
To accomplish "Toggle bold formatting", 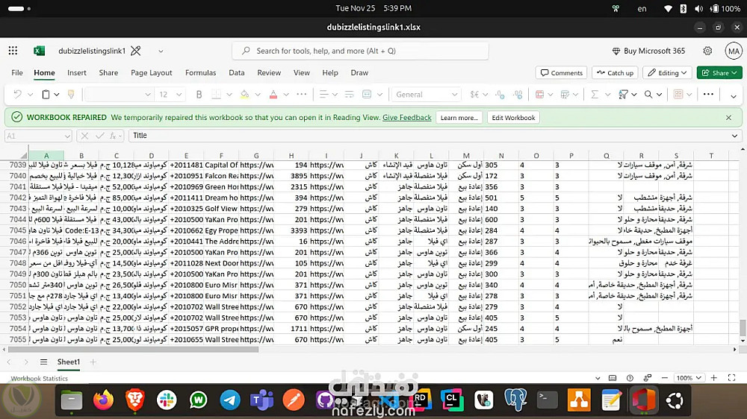I will coord(199,94).
